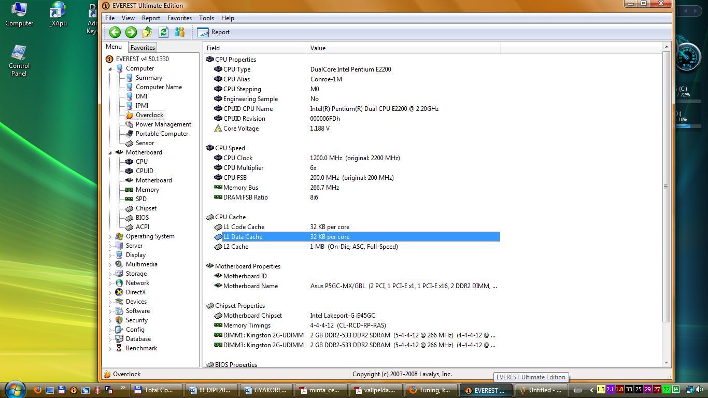This screenshot has height=398, width=708.
Task: Expand the Display tree node
Action: tap(110, 255)
